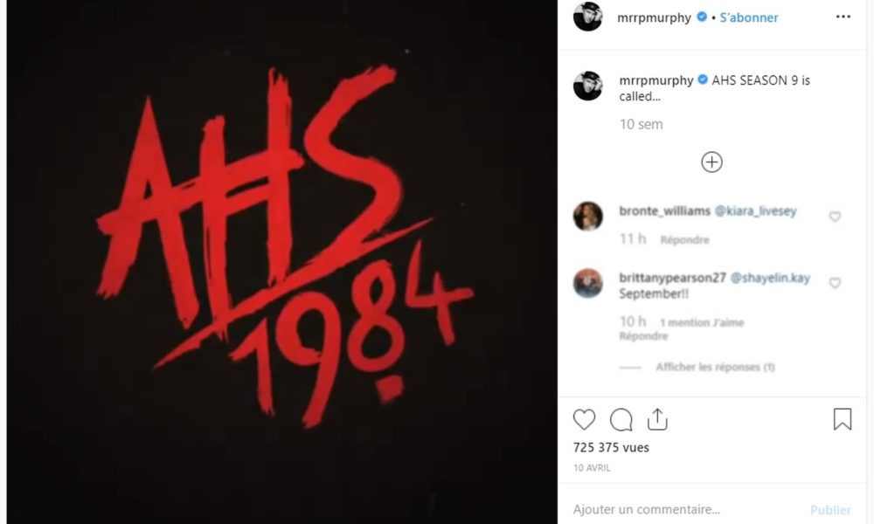Like brittanypearson27's comment
Screen dimensions: 874x524
(835, 283)
